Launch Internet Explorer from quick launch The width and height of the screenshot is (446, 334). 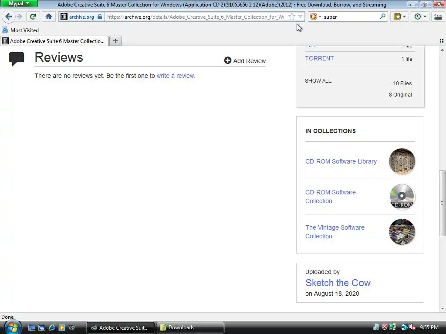pyautogui.click(x=52, y=327)
